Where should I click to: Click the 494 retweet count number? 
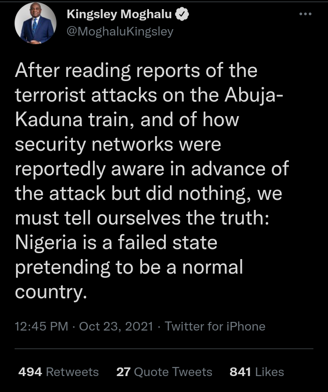coord(31,372)
